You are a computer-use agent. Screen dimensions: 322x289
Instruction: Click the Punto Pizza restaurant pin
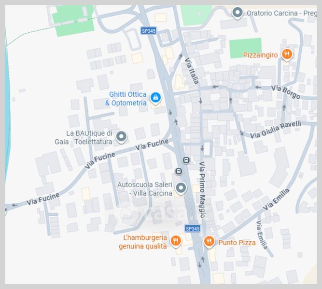pos(209,241)
